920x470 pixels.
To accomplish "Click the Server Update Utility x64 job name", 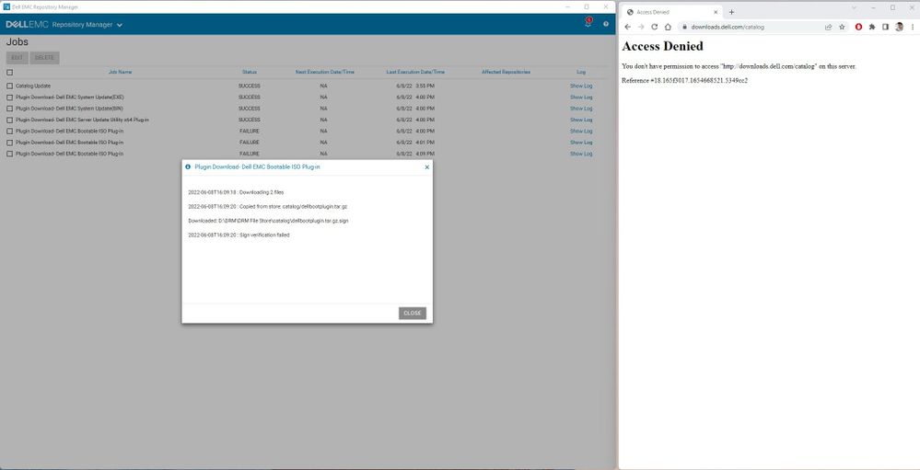I will (x=82, y=120).
